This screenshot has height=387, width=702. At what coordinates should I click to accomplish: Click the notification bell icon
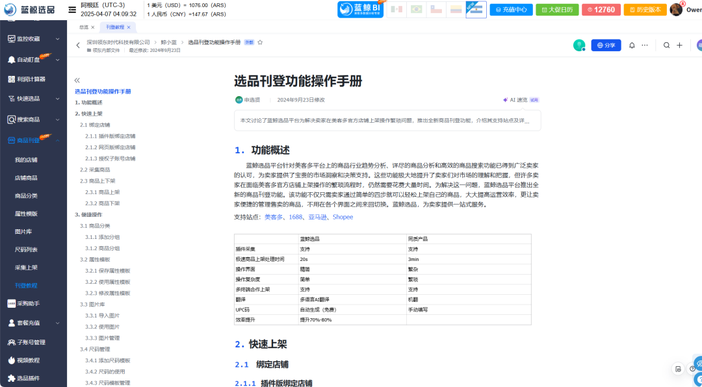632,45
